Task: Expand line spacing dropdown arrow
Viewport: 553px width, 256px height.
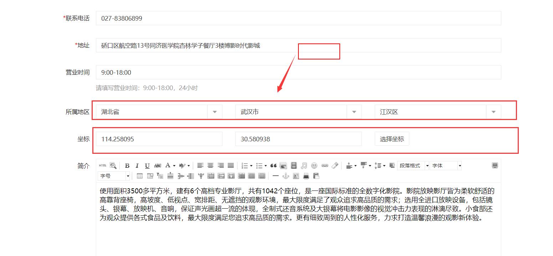Action: tap(384, 166)
